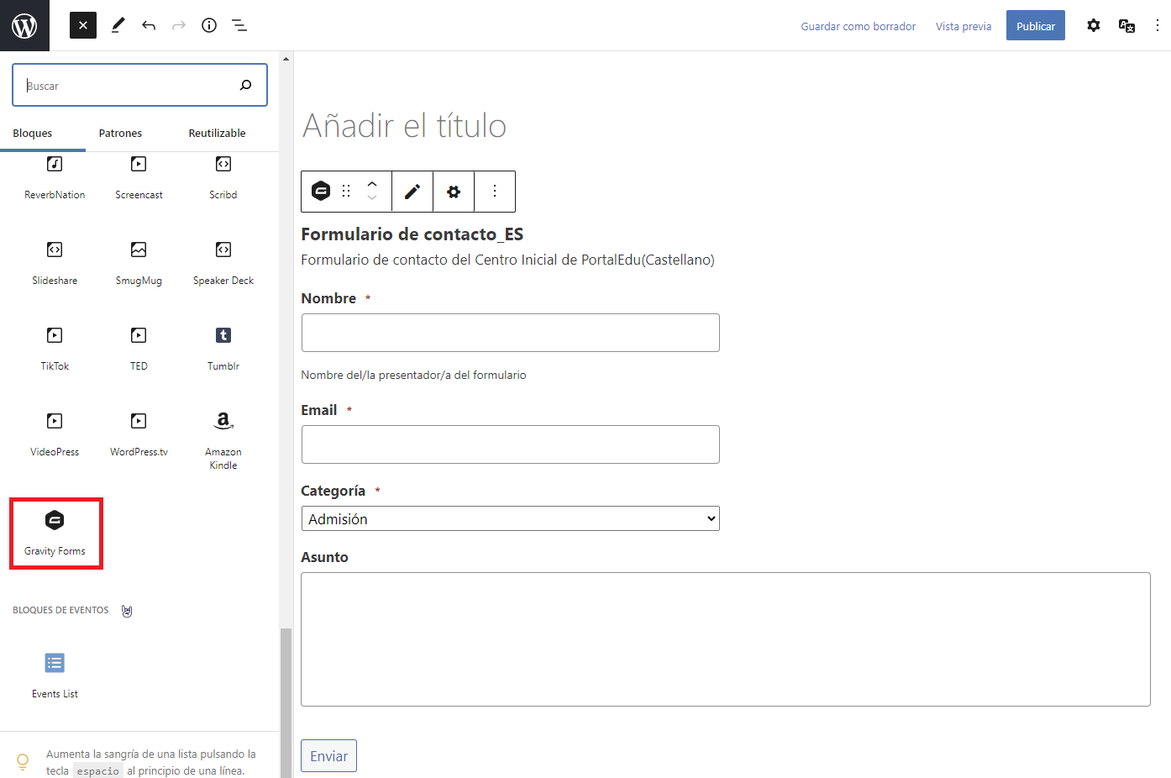The height and width of the screenshot is (778, 1171).
Task: Insert the Scribd block
Action: pyautogui.click(x=223, y=178)
